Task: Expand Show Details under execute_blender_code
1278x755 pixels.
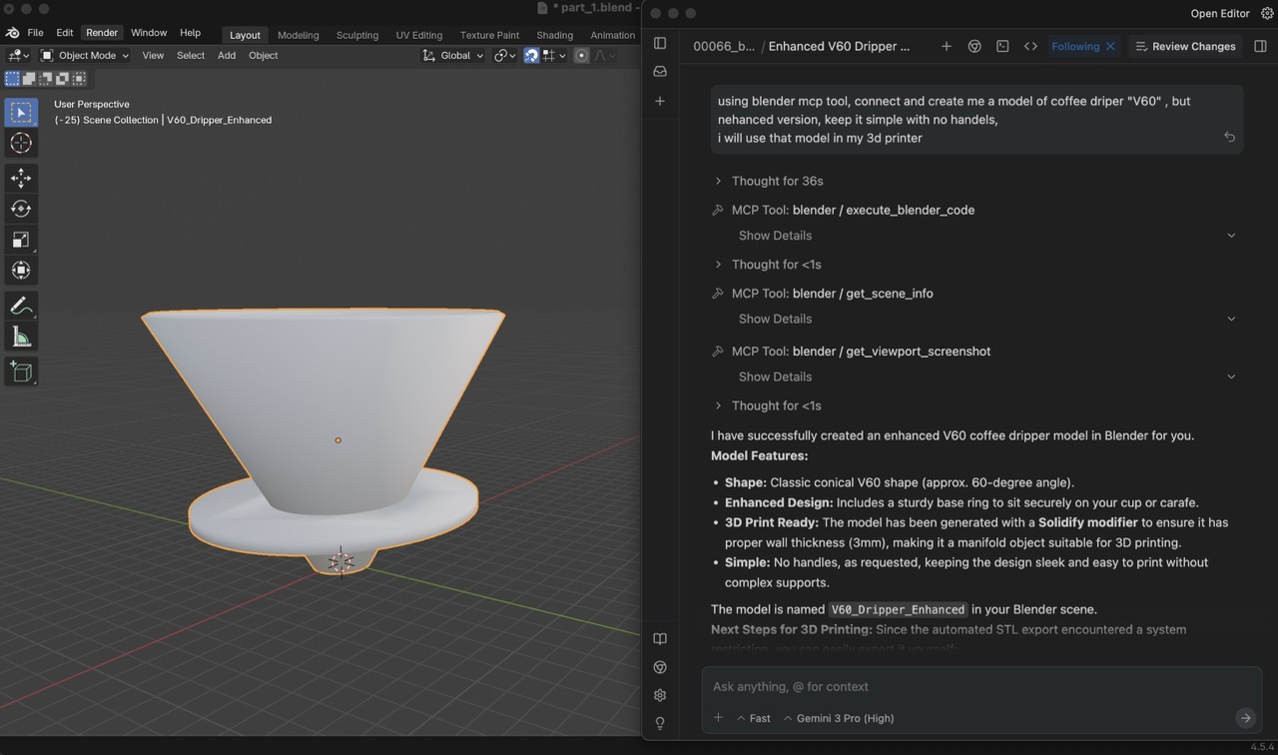Action: pos(775,235)
